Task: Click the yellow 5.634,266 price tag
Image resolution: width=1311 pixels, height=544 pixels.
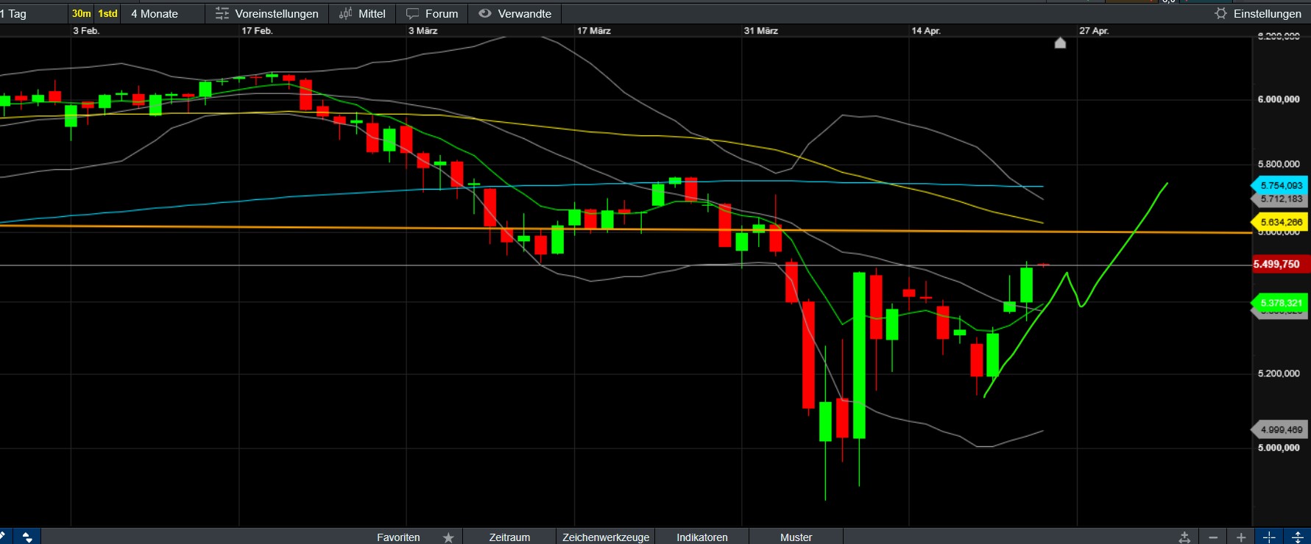Action: click(x=1280, y=222)
